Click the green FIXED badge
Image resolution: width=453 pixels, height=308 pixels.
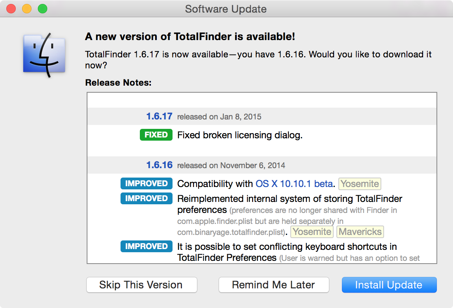point(156,135)
